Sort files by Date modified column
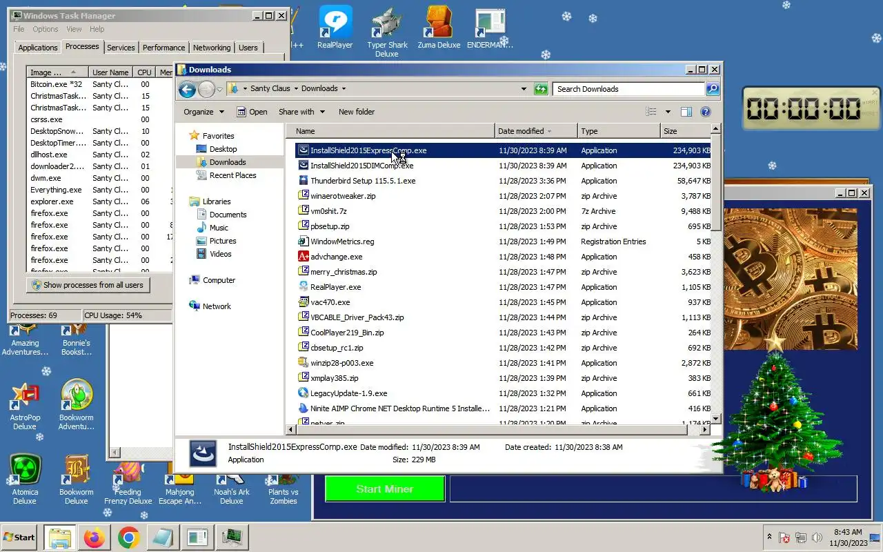 (536, 131)
